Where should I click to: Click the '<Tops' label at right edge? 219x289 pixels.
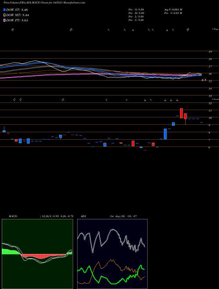pyautogui.click(x=215, y=29)
